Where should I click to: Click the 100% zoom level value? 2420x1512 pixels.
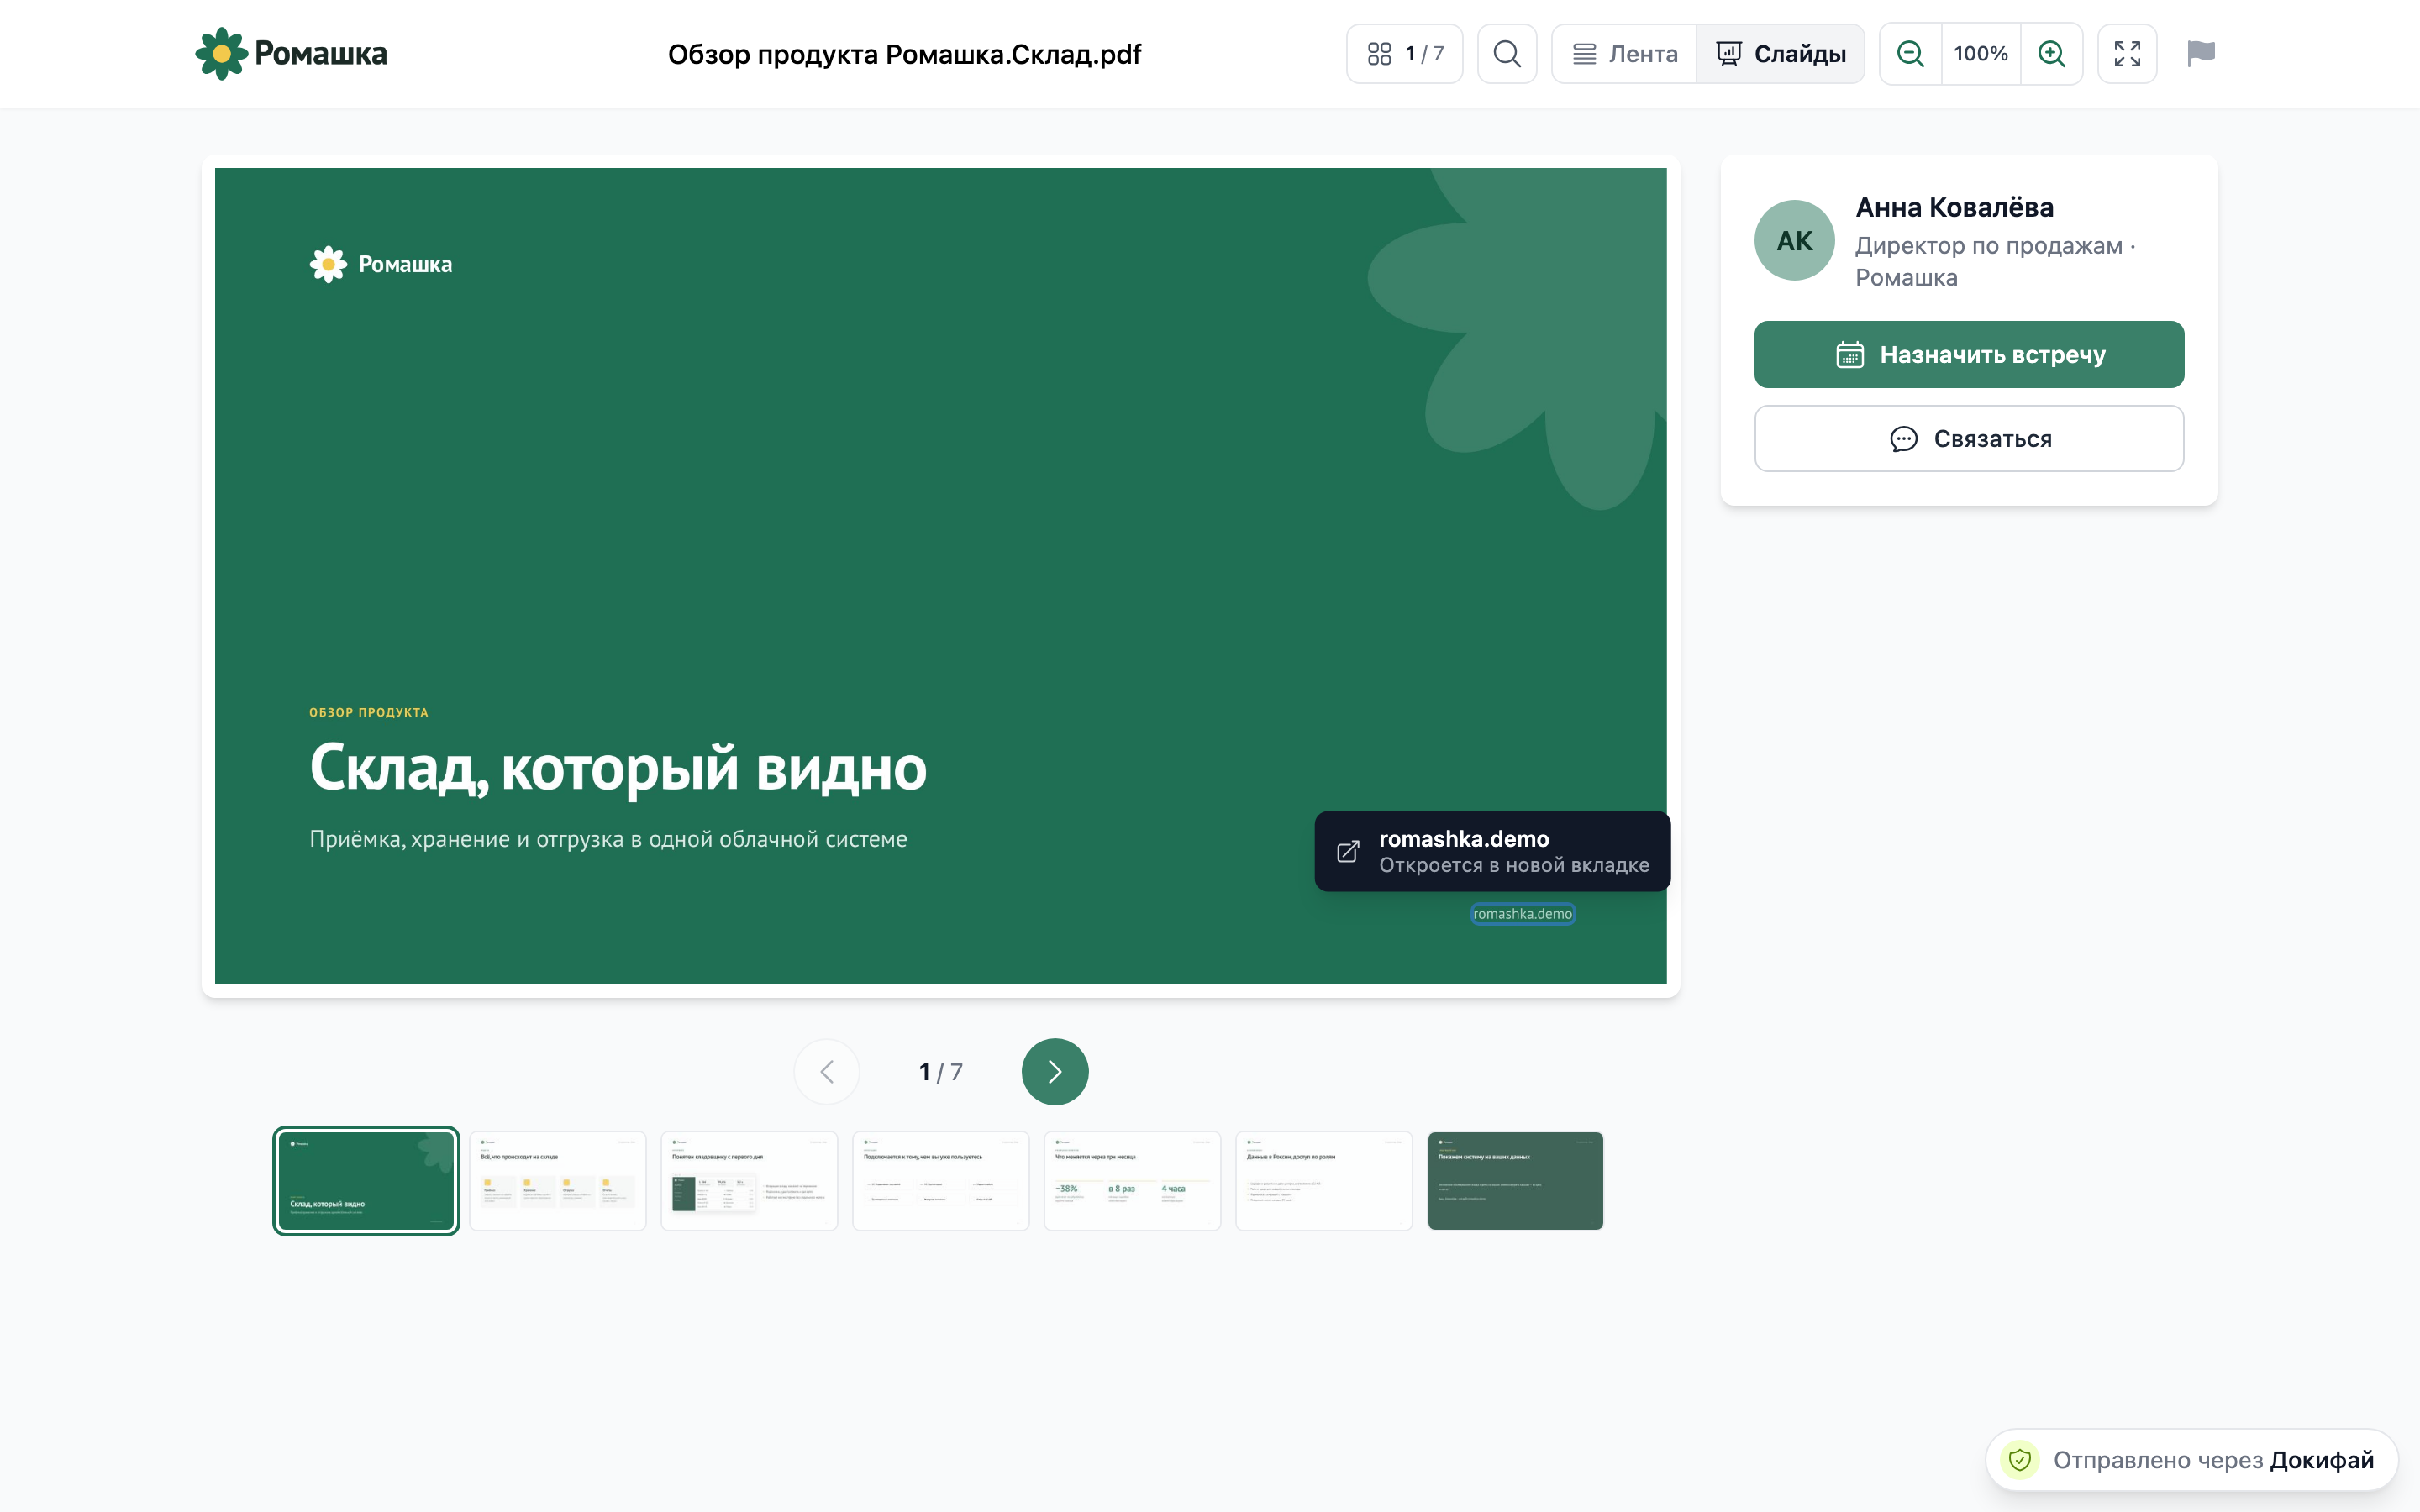point(1980,54)
